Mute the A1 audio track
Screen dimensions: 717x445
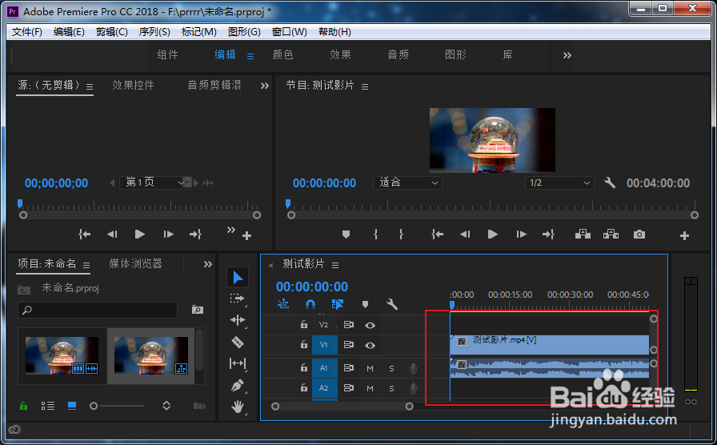(370, 368)
